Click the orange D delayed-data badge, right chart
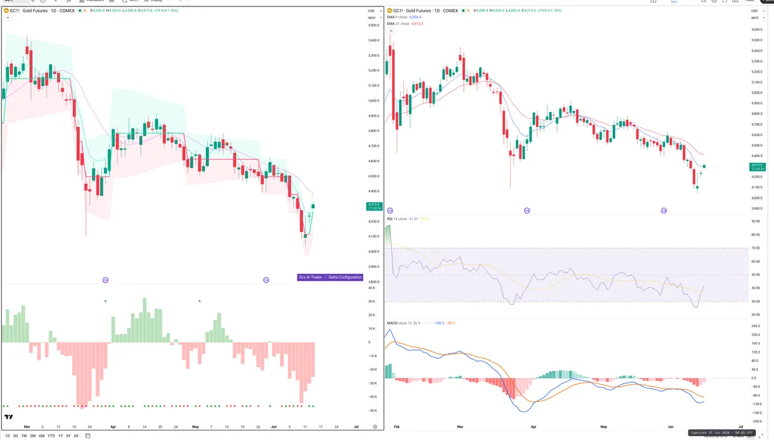 click(469, 11)
